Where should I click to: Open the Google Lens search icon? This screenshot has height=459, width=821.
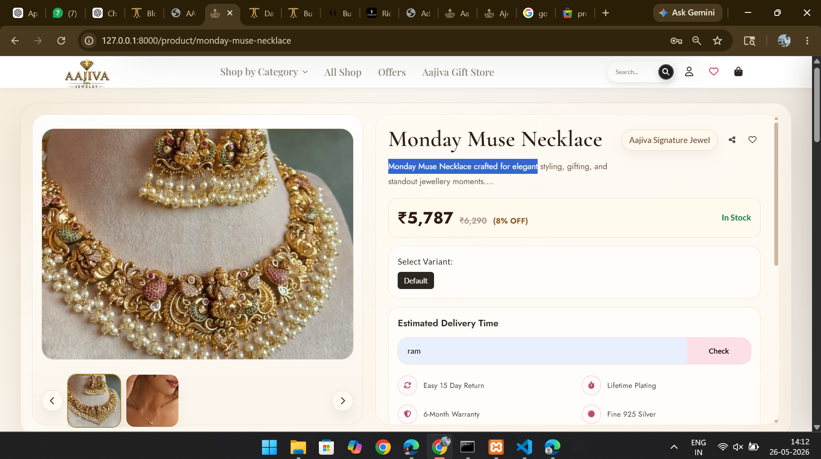coord(750,40)
